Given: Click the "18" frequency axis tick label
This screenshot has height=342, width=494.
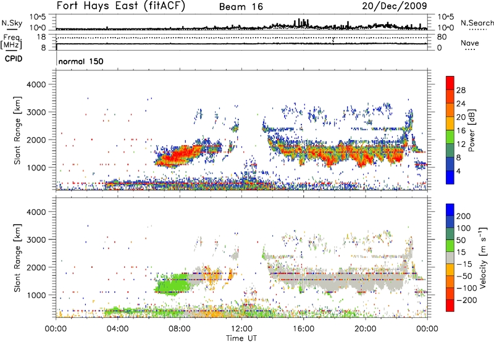Looking at the screenshot, I should [x=41, y=37].
